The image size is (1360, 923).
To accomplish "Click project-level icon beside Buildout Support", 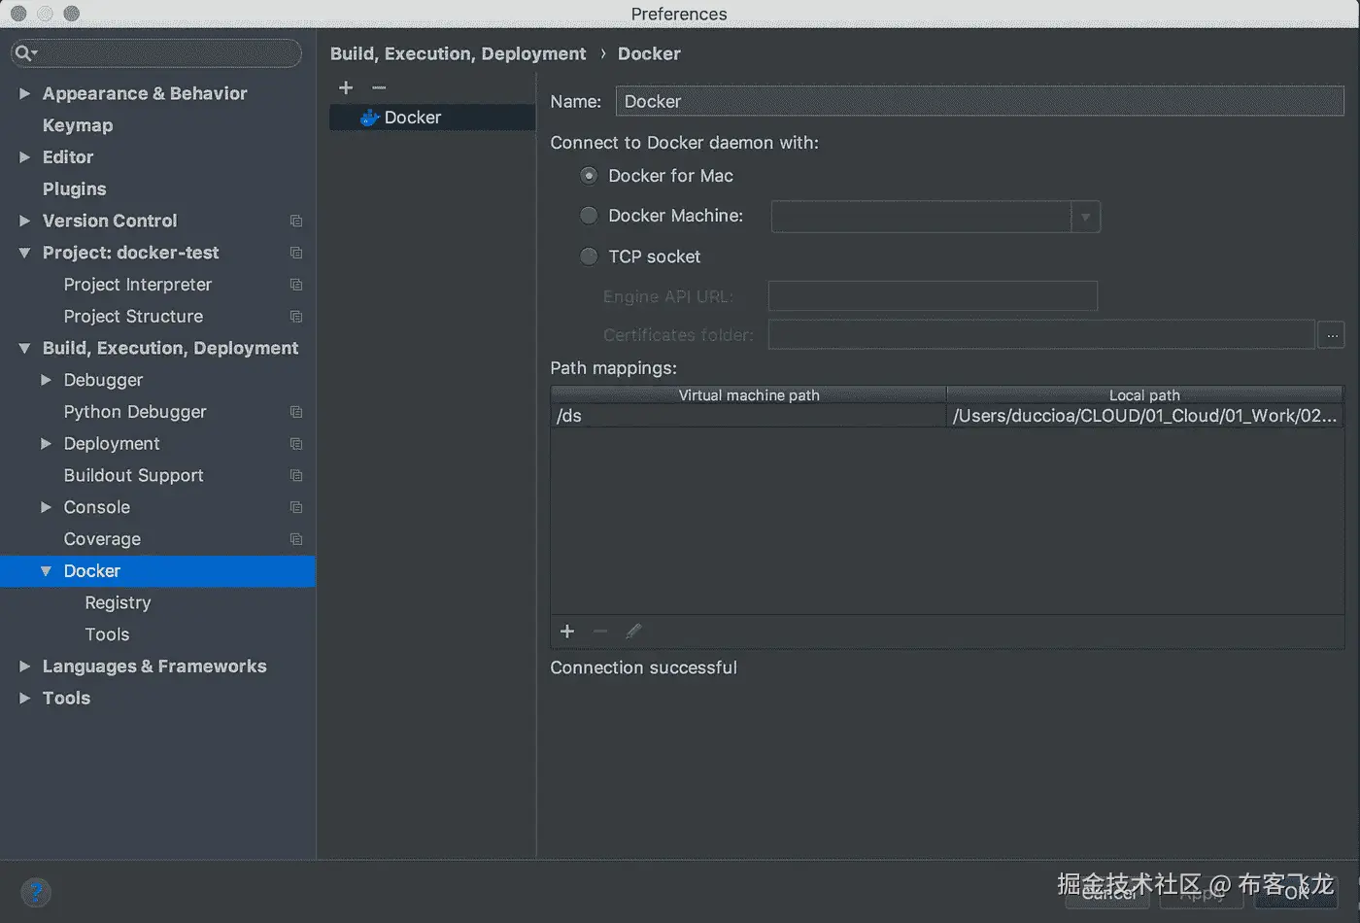I will (x=296, y=476).
